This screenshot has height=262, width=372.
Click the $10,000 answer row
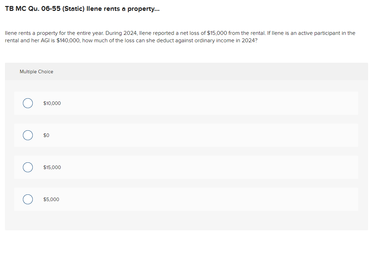tap(186, 103)
